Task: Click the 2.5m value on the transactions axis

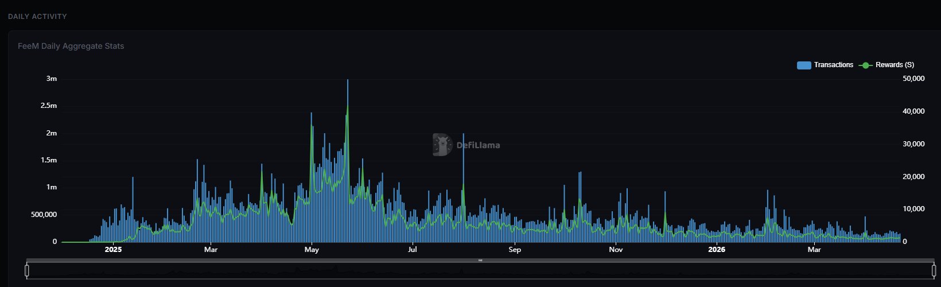Action: 48,106
